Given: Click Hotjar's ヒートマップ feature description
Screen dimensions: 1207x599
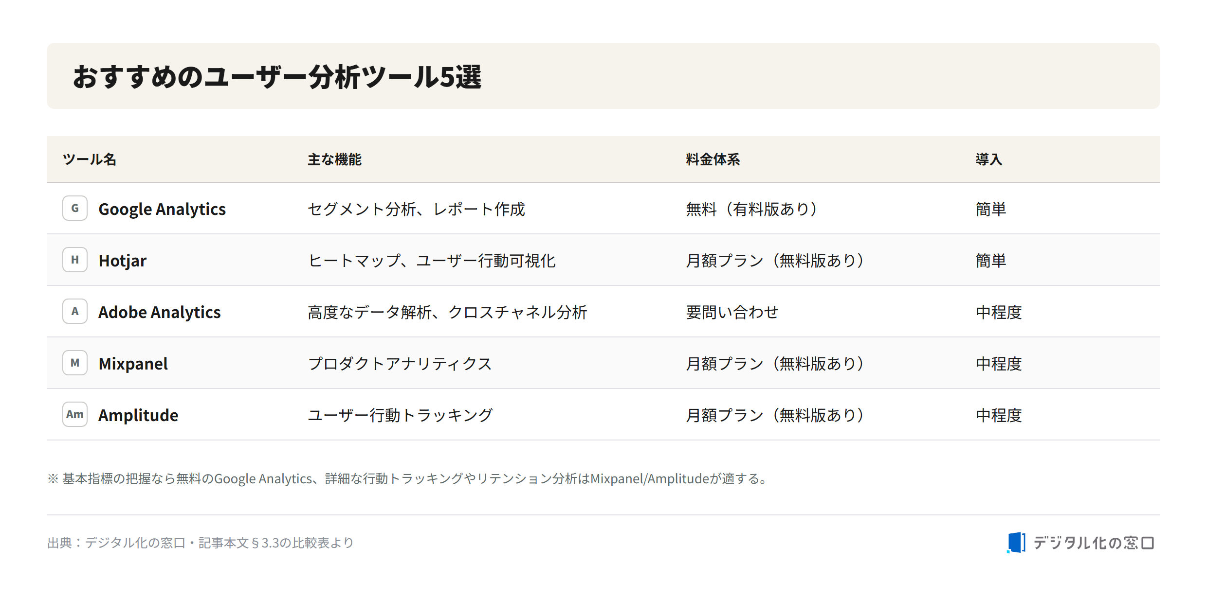Looking at the screenshot, I should [432, 261].
